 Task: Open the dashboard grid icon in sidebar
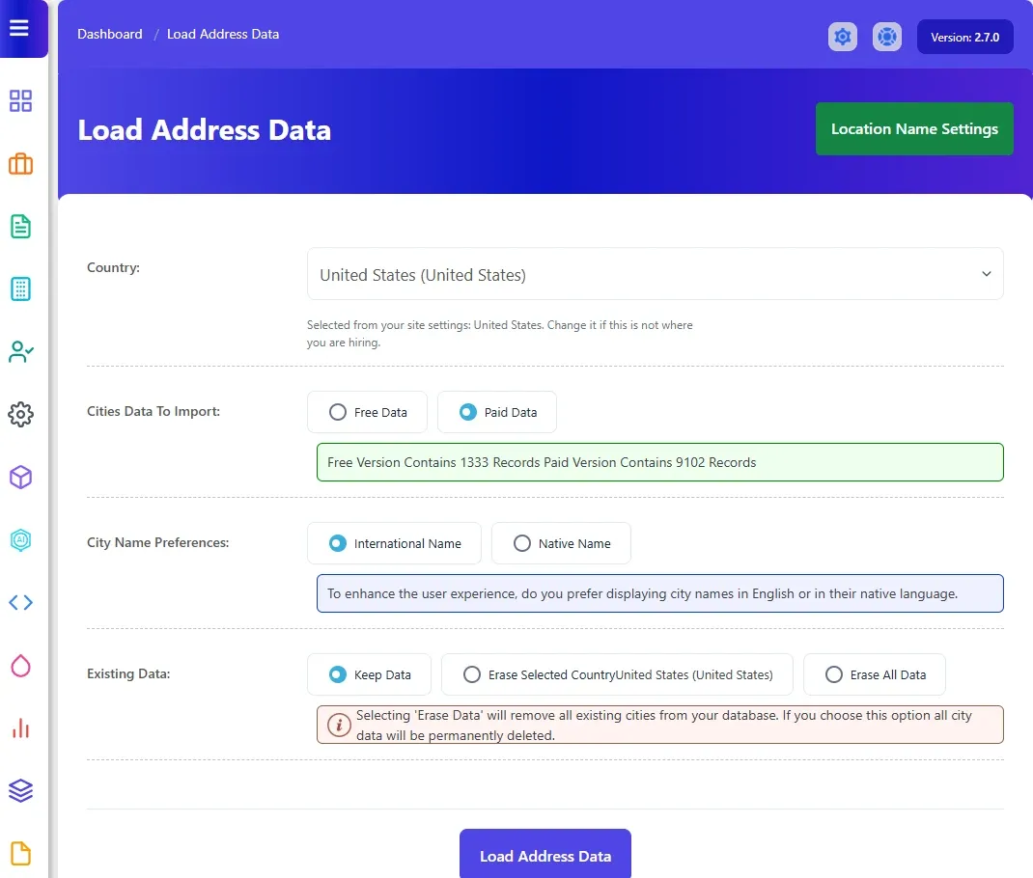[20, 100]
